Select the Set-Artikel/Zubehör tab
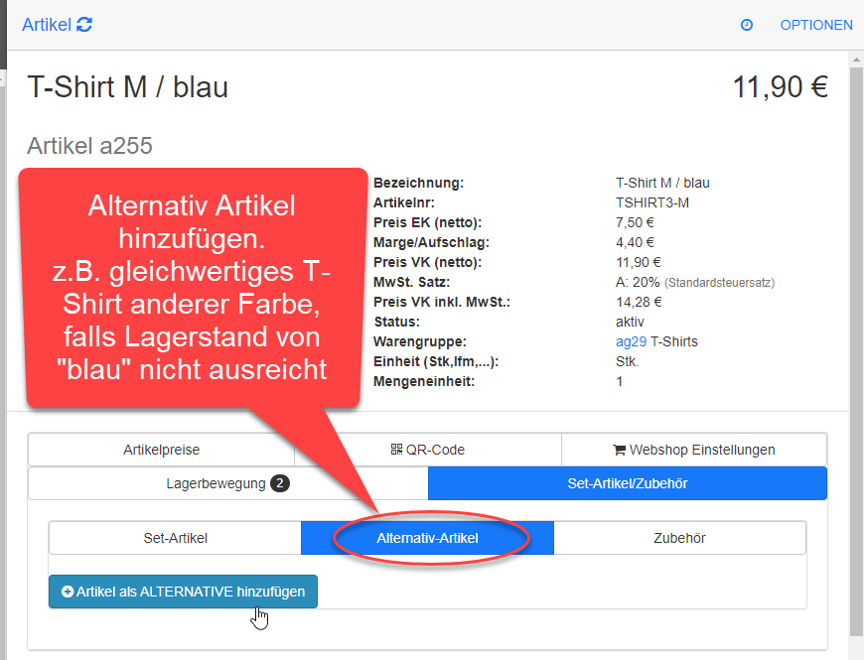The width and height of the screenshot is (864, 660). [x=628, y=483]
